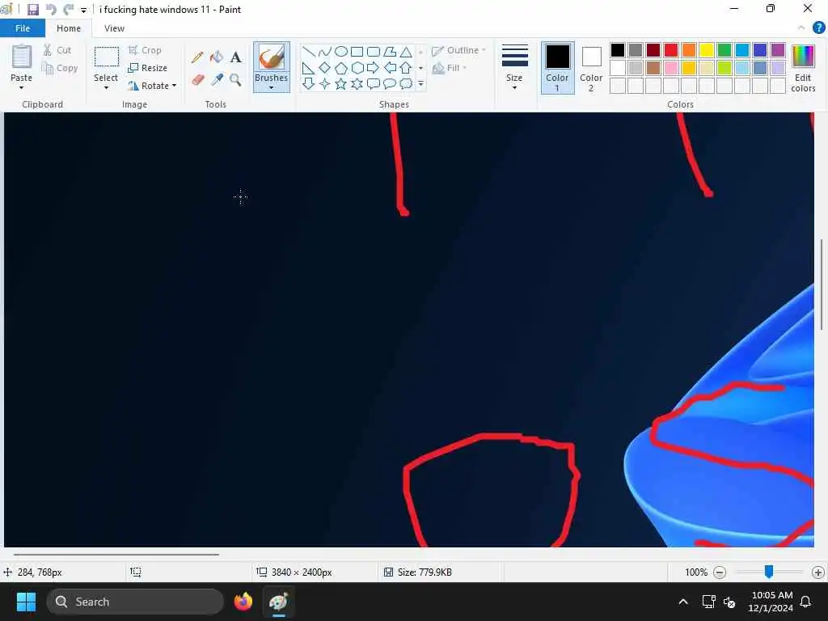Pick the purple color swatch
Viewport: 828px width, 621px height.
click(x=777, y=50)
